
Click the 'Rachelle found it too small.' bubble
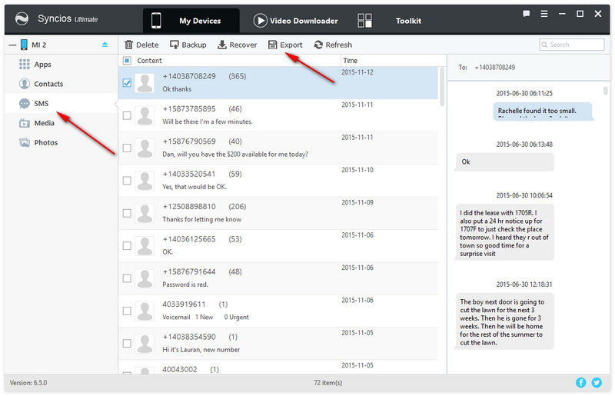(543, 111)
